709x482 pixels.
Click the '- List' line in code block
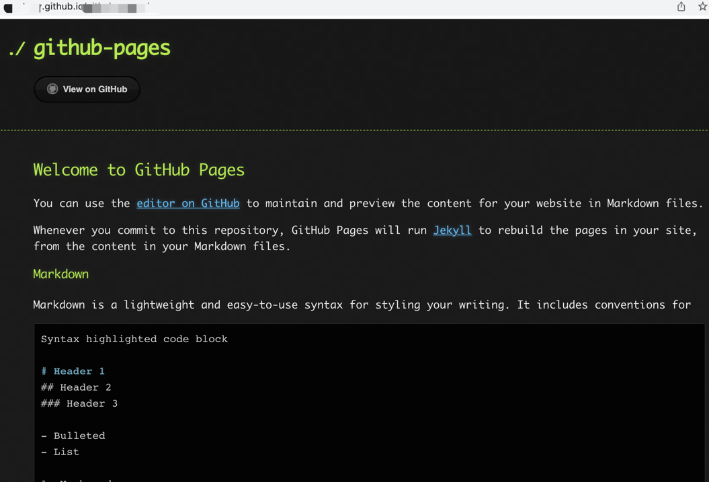60,452
